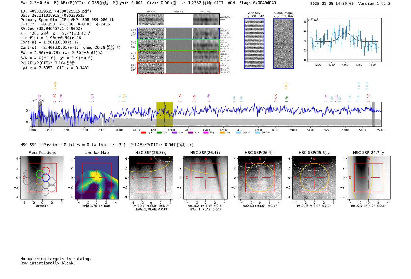Click the yellow highlighted region in the spectrum
This screenshot has width=411, height=279.
coord(164,114)
